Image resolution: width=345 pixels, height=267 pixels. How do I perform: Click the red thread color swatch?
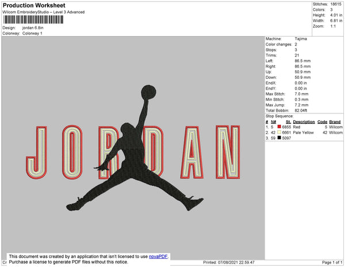279,127
